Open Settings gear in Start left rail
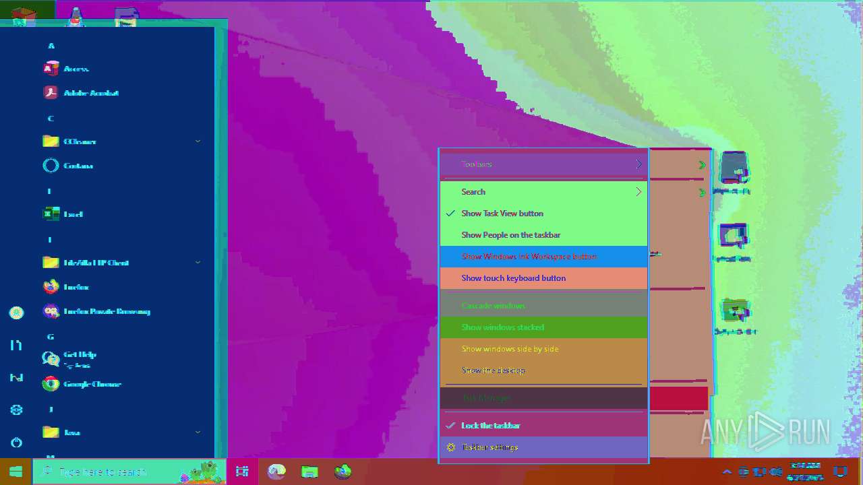Image resolution: width=863 pixels, height=485 pixels. (16, 410)
